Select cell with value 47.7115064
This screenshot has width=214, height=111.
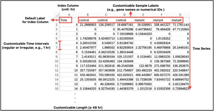click(180, 29)
